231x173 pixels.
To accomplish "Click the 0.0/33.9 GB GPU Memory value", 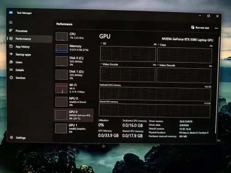I will (x=109, y=135).
